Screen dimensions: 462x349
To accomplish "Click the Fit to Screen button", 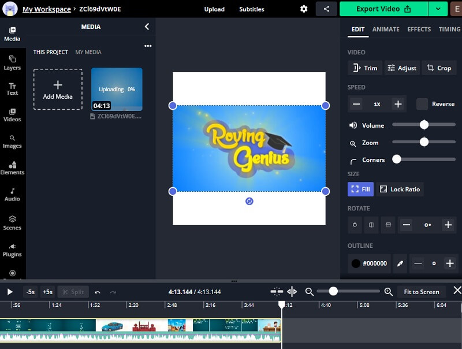I will tap(421, 292).
